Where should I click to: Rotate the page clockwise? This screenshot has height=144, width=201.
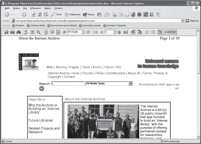(x=140, y=32)
